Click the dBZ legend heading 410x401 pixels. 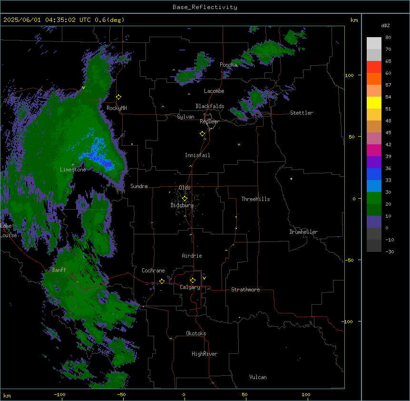pyautogui.click(x=385, y=26)
